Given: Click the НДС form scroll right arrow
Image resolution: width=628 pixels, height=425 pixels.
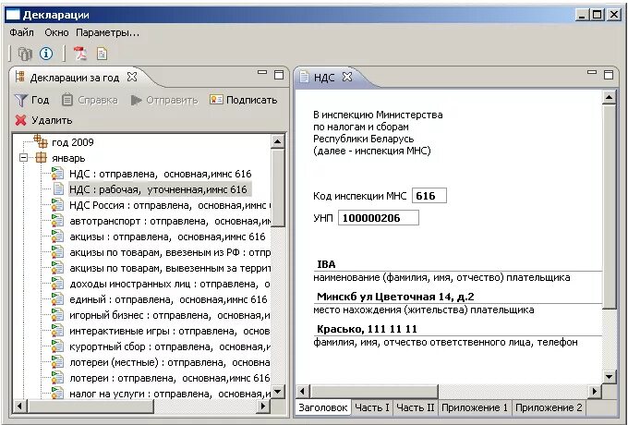Looking at the screenshot, I should [595, 392].
